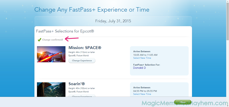Open the Soarin' ride thumbnail
Image resolution: width=229 pixels, height=107 pixels.
click(51, 89)
